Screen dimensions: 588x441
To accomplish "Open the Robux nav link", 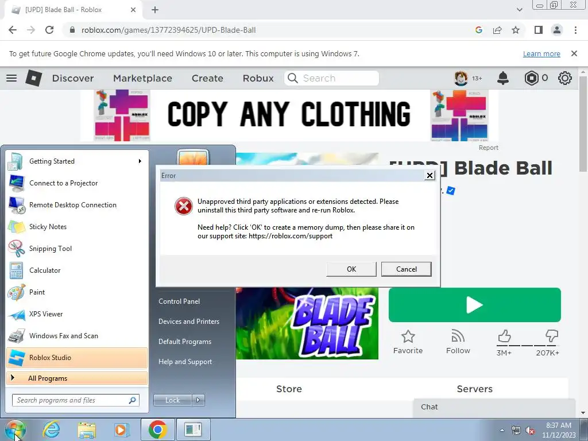I will point(258,78).
